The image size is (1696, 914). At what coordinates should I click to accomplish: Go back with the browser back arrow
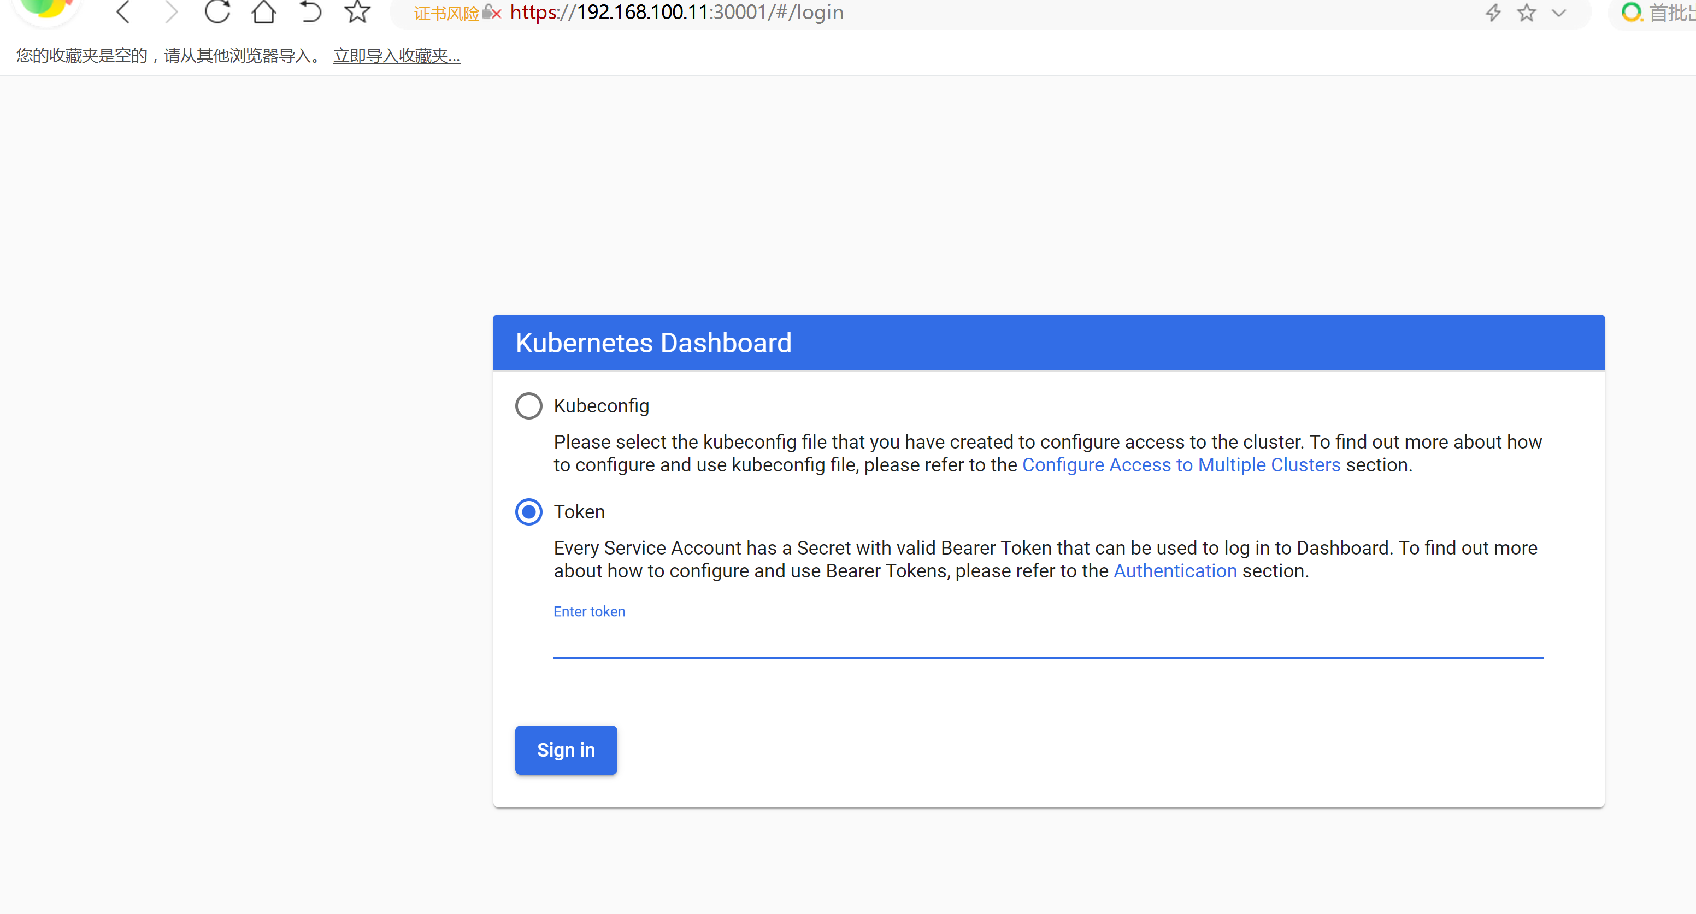point(123,12)
